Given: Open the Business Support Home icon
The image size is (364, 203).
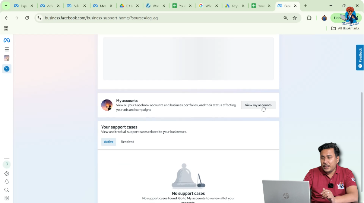Looking at the screenshot, I should (7, 69).
